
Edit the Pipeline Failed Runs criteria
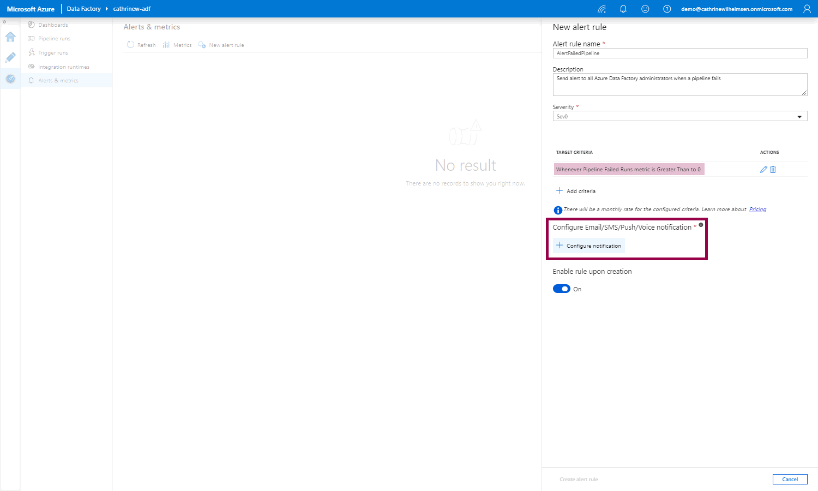point(763,170)
